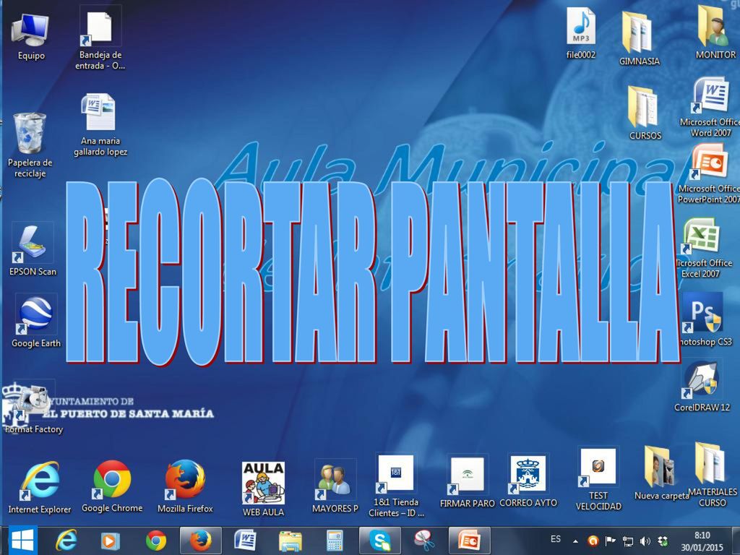Select the FIRMAR PARO shortcut

click(468, 482)
